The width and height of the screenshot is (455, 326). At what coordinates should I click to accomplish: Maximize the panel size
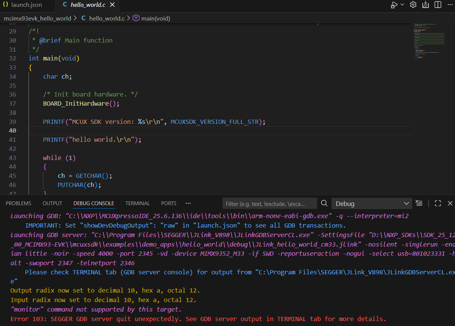(438, 203)
